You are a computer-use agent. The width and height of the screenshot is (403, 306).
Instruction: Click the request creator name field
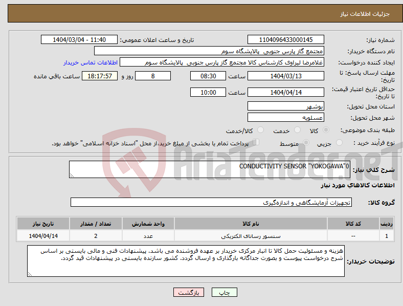pos(222,62)
